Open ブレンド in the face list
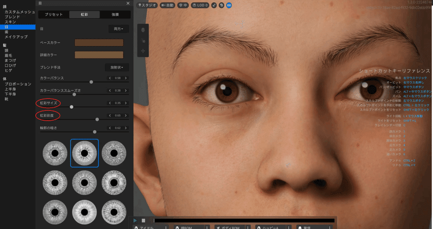This screenshot has width=433, height=229. coord(12,17)
